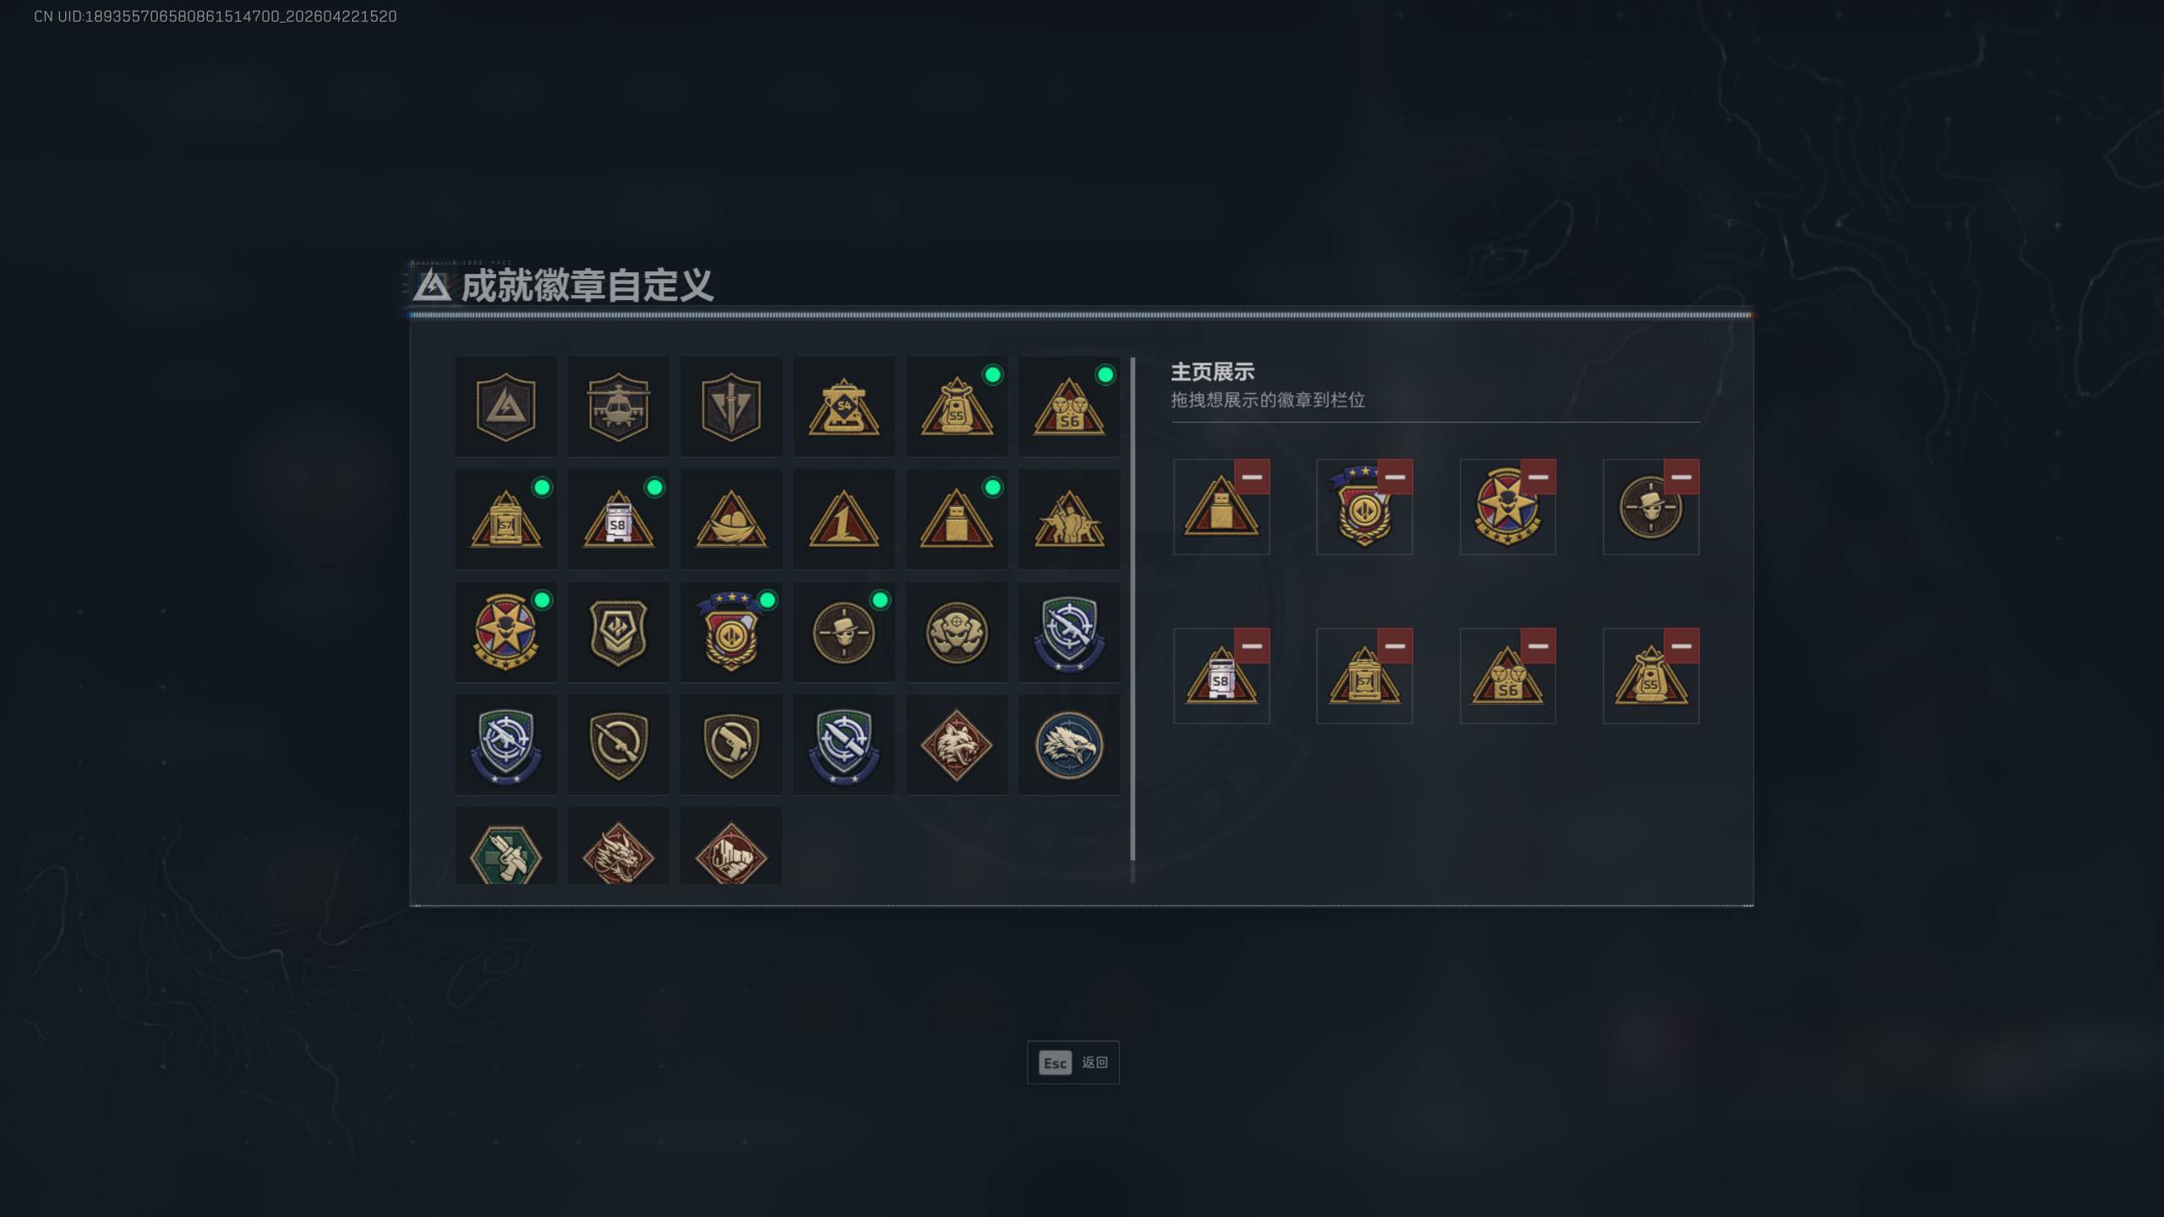This screenshot has width=2164, height=1217.
Task: Select the bird nest triangle badge
Action: 731,519
